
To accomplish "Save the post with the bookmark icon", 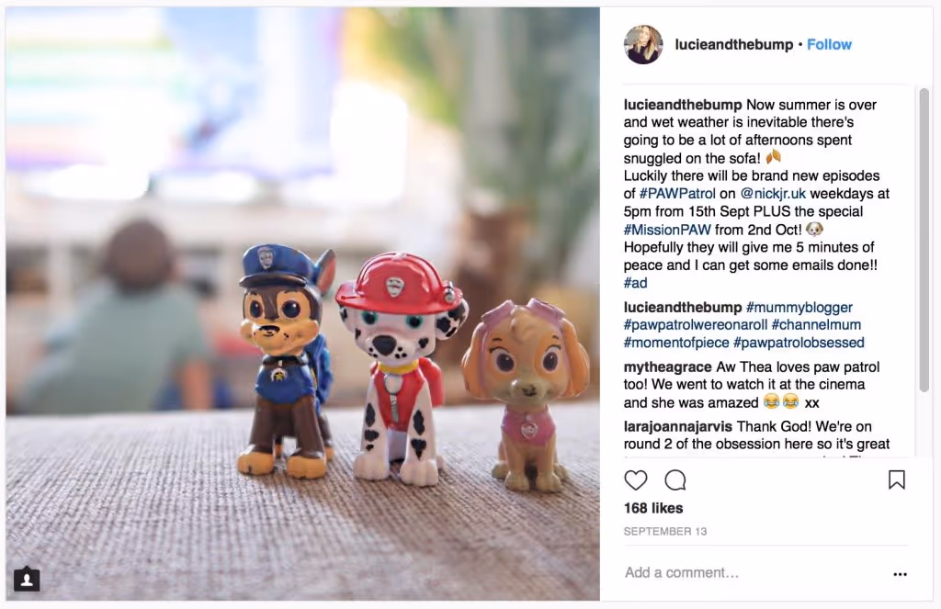I will (x=897, y=479).
